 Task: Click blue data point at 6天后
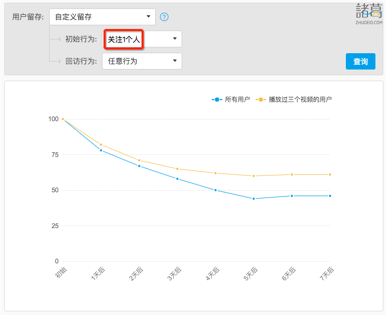pyautogui.click(x=292, y=196)
